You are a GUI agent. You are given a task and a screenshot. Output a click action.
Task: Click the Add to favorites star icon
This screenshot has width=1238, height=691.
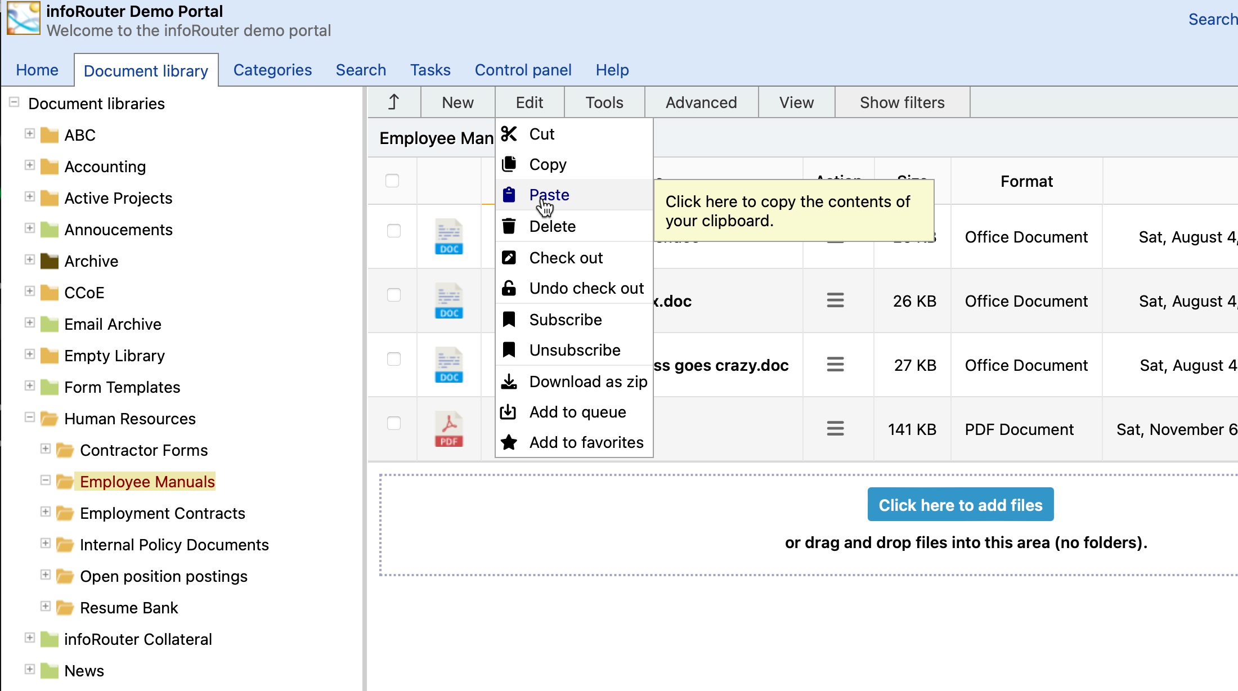click(509, 442)
